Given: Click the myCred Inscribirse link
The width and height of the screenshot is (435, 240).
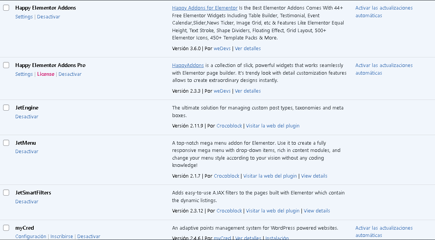Looking at the screenshot, I should tap(62, 237).
